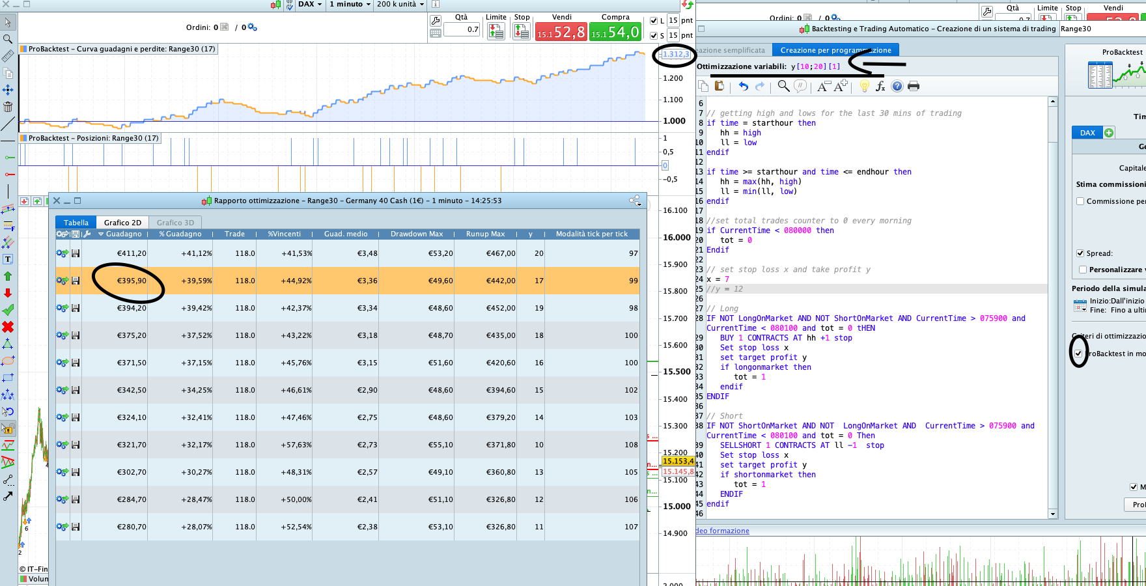Click the printer icon in the editor toolbar
Image resolution: width=1146 pixels, height=586 pixels.
pyautogui.click(x=914, y=86)
